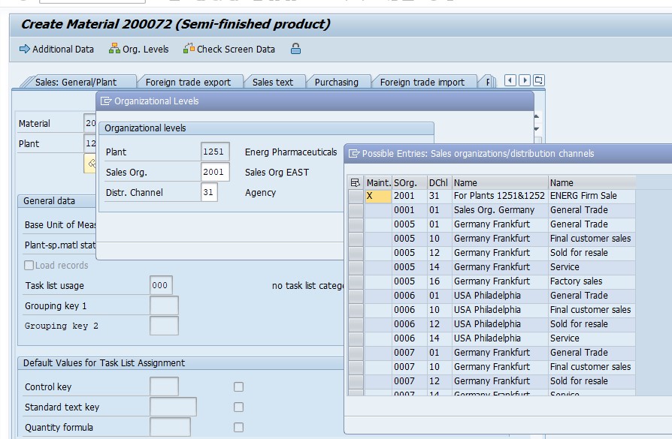Click the Task list usage field
The width and height of the screenshot is (672, 439).
click(161, 285)
